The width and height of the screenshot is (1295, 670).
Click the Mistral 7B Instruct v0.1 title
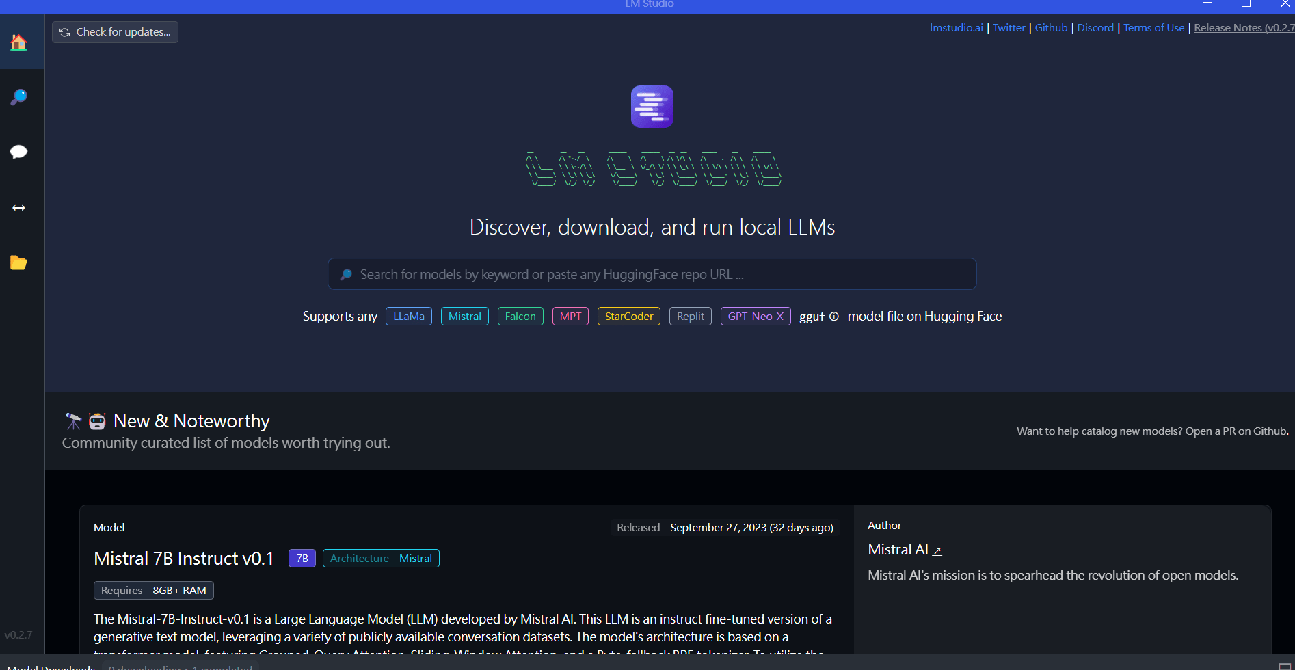[184, 559]
